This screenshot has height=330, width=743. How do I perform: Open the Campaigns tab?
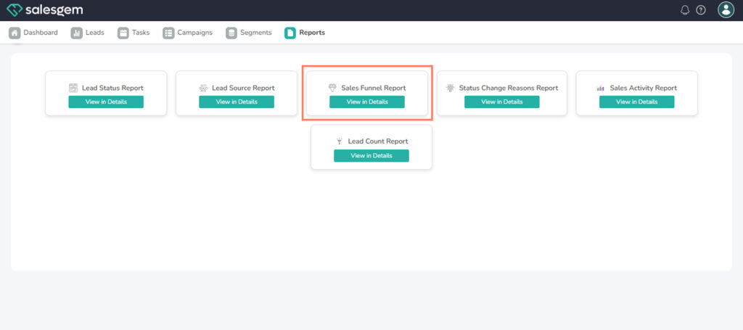(187, 33)
